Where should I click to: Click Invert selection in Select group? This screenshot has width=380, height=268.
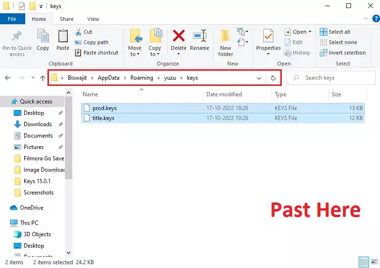point(343,53)
